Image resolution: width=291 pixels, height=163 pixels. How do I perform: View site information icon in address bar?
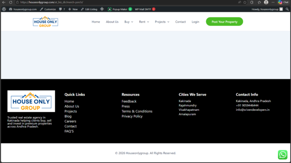pos(17,2)
